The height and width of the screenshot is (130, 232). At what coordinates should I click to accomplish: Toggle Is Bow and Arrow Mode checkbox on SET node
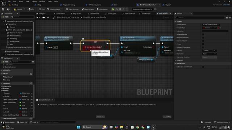pyautogui.click(x=87, y=49)
